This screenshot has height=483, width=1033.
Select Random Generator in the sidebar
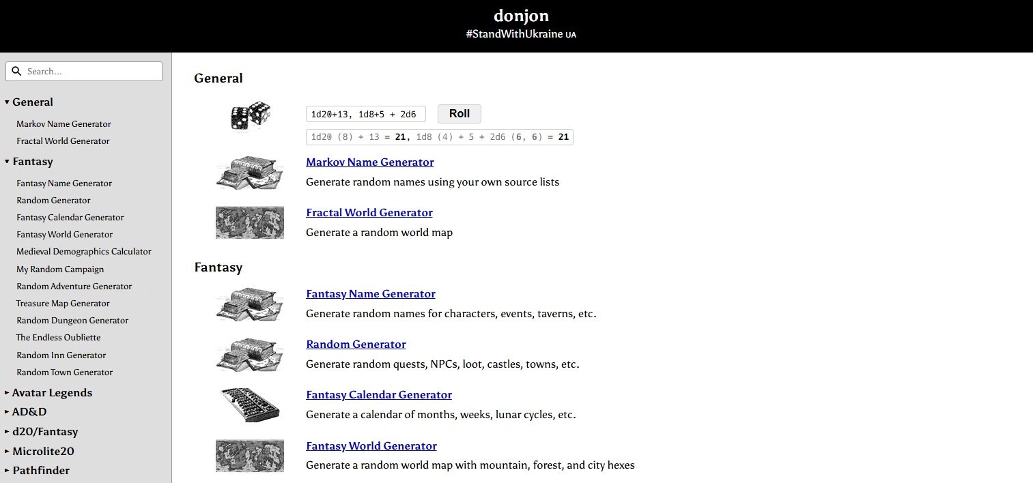click(x=53, y=201)
